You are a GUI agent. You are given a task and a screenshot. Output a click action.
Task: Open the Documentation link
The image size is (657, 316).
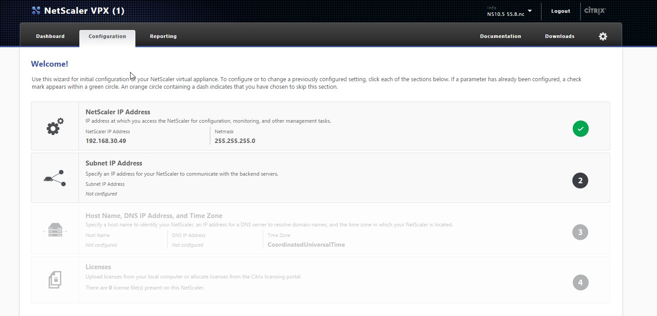tap(500, 37)
